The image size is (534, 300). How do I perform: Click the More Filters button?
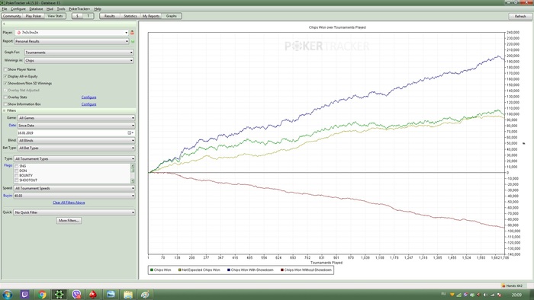pos(69,221)
